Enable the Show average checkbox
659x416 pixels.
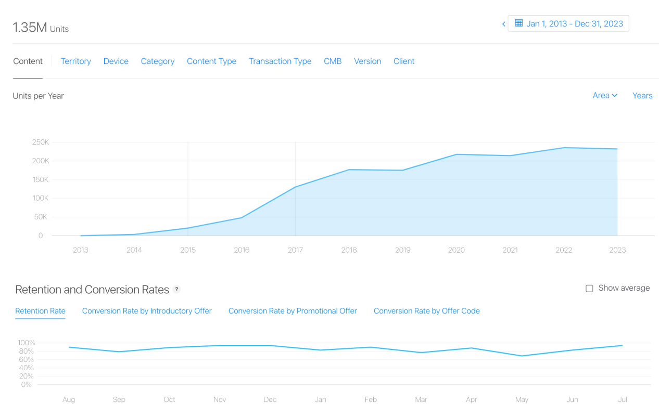pos(589,288)
